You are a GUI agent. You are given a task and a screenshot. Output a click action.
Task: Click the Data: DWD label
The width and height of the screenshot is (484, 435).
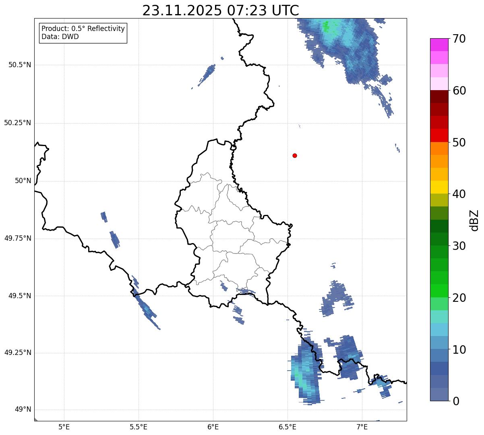coord(60,37)
